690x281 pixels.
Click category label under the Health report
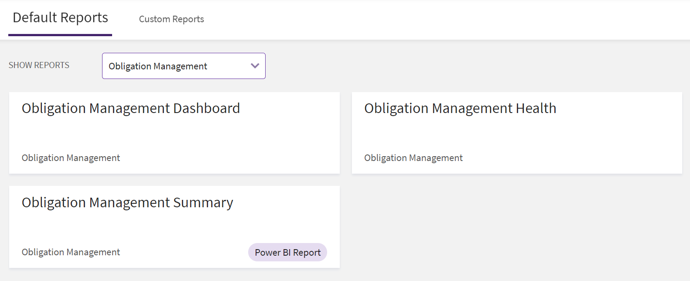click(x=413, y=158)
